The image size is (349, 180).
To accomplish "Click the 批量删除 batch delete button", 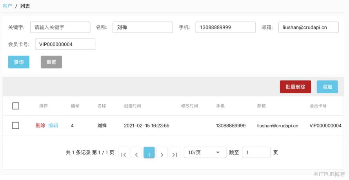I will click(295, 87).
